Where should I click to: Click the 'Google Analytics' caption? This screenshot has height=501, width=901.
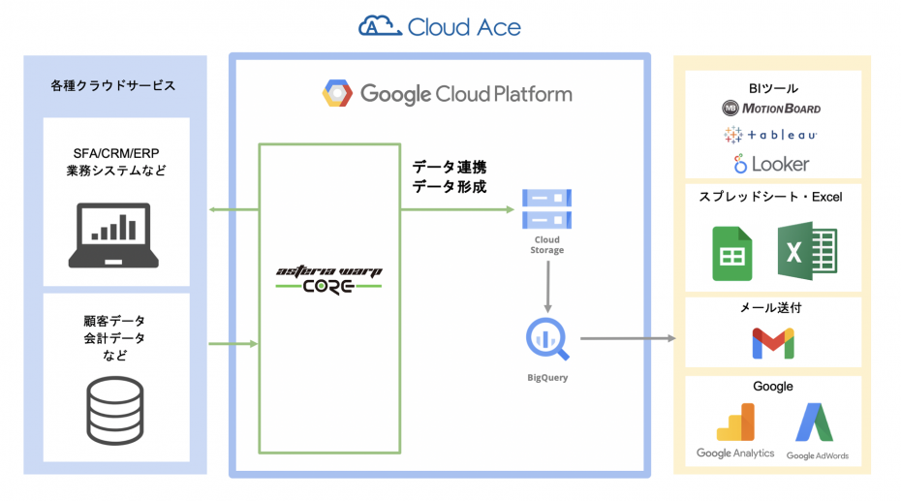point(735,454)
